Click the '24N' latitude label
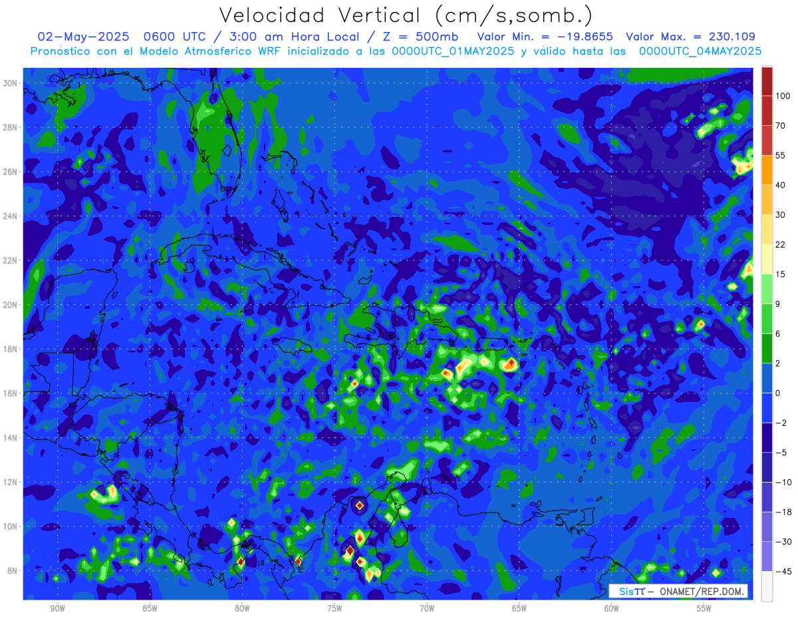This screenshot has width=798, height=617. point(11,216)
